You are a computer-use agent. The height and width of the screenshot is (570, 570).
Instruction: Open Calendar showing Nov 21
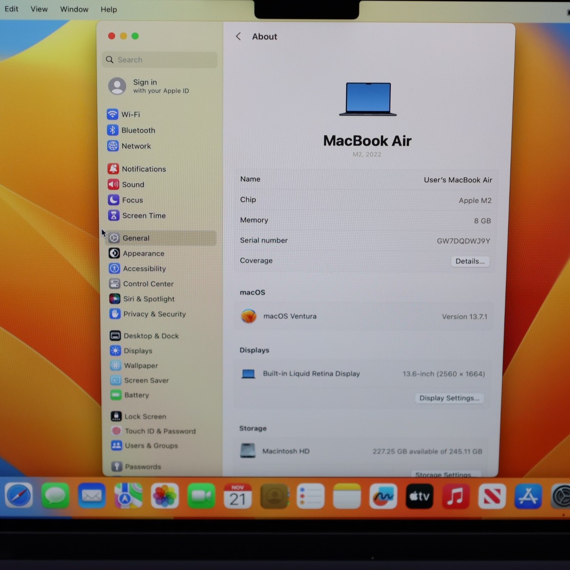(x=237, y=496)
